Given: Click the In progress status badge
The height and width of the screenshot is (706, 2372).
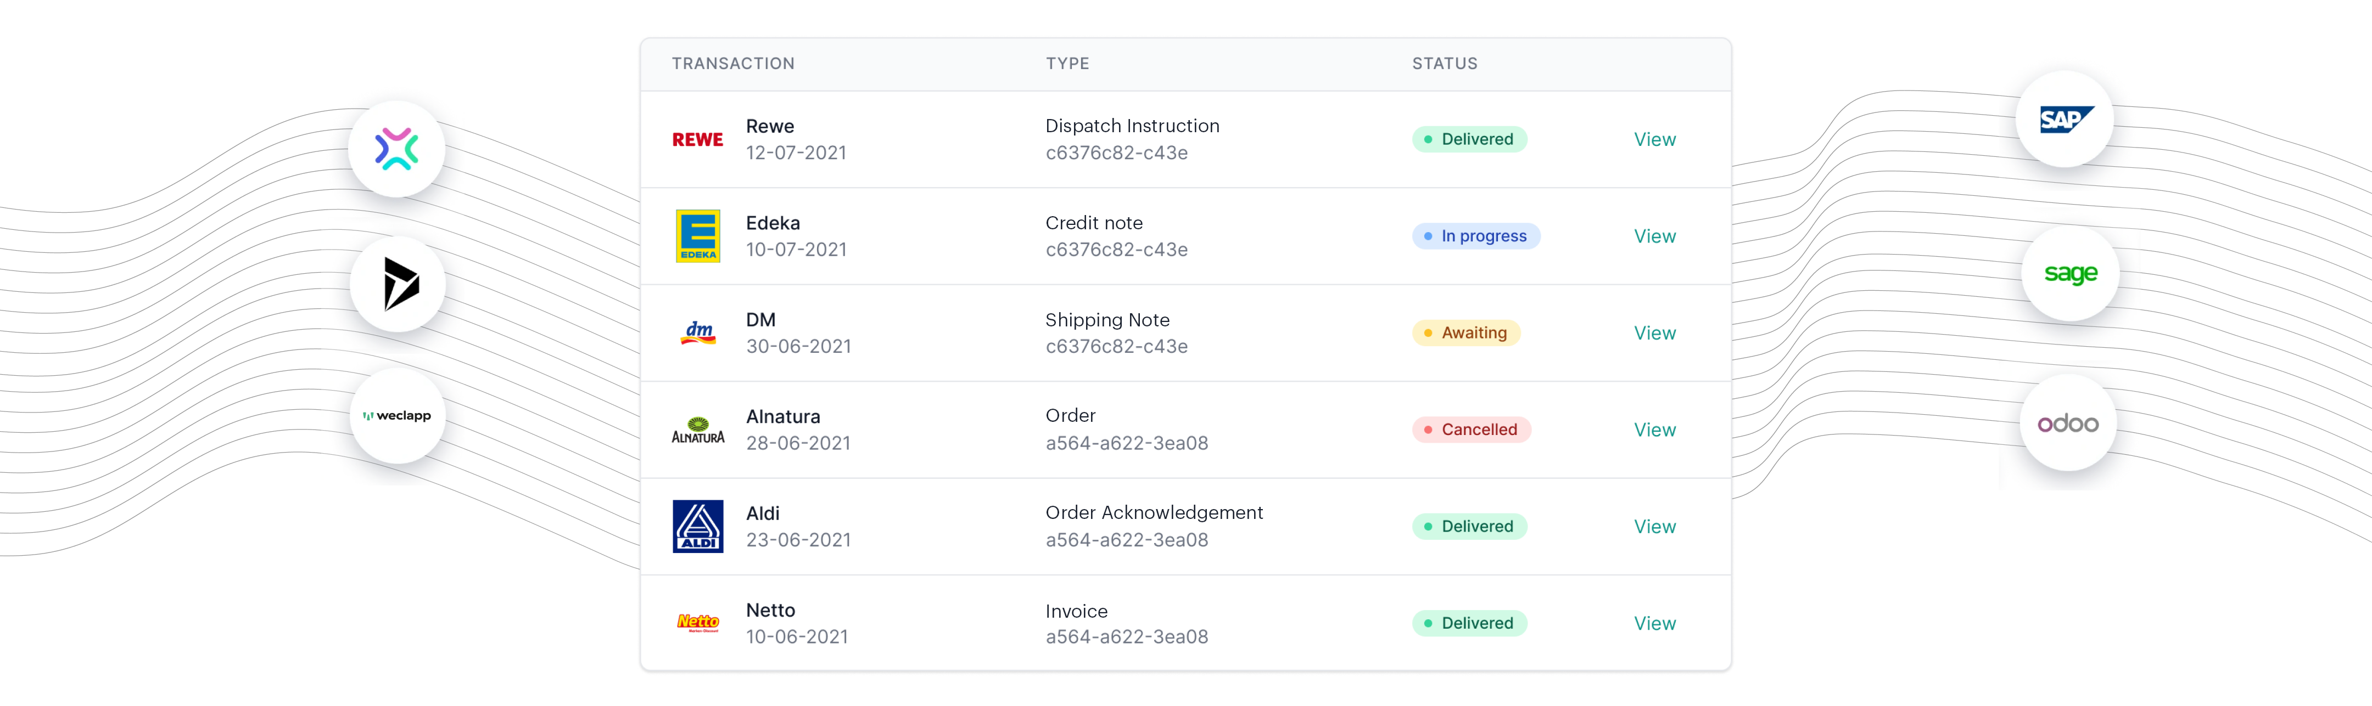Looking at the screenshot, I should coord(1476,236).
